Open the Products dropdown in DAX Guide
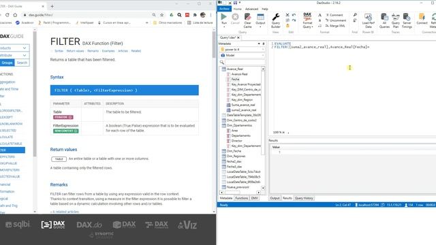Viewport: 436px width, 245px height. 14,48
